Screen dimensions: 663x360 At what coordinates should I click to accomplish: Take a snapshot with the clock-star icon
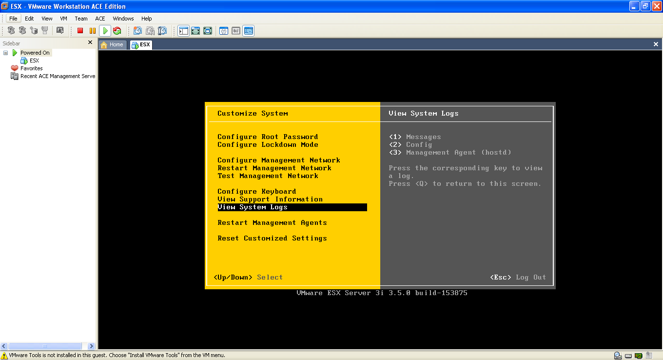coord(138,31)
